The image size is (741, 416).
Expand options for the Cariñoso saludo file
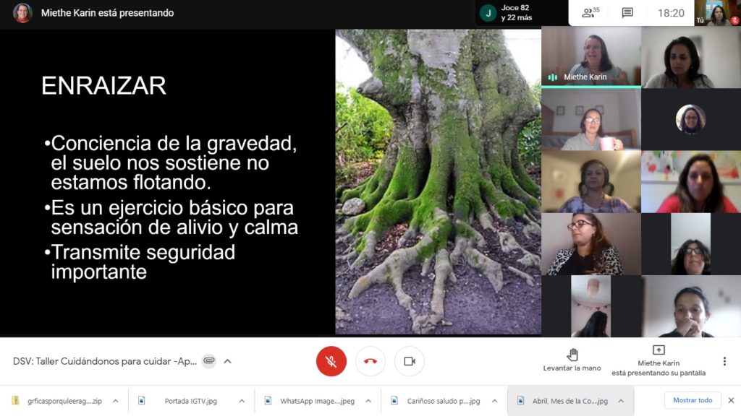[x=495, y=401]
